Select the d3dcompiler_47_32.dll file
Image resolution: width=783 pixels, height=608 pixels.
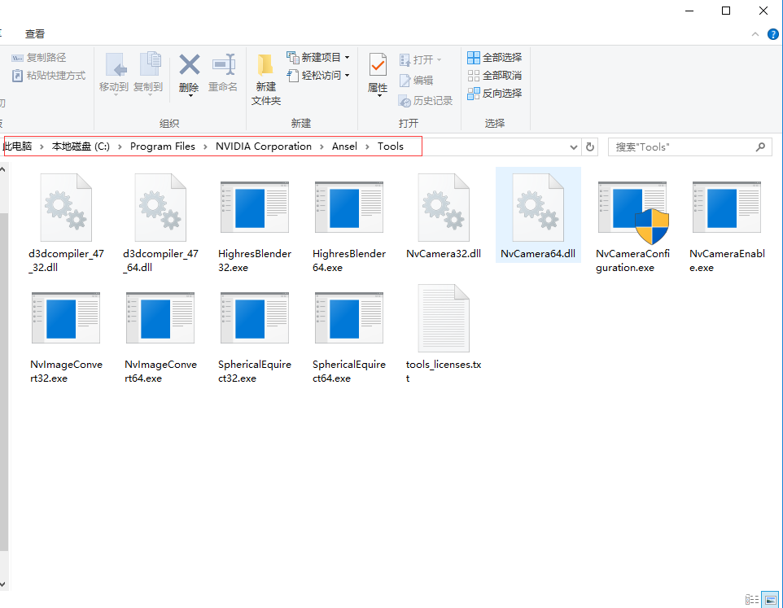coord(66,223)
